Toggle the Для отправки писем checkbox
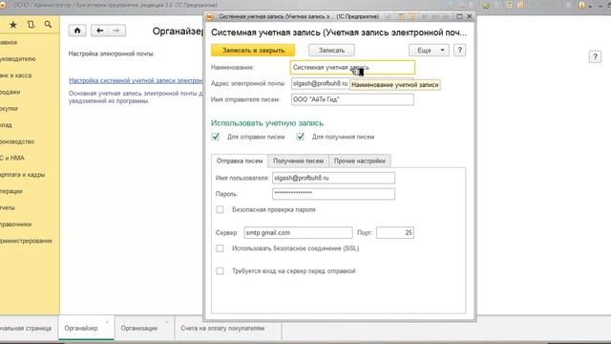The image size is (611, 344). pyautogui.click(x=216, y=137)
